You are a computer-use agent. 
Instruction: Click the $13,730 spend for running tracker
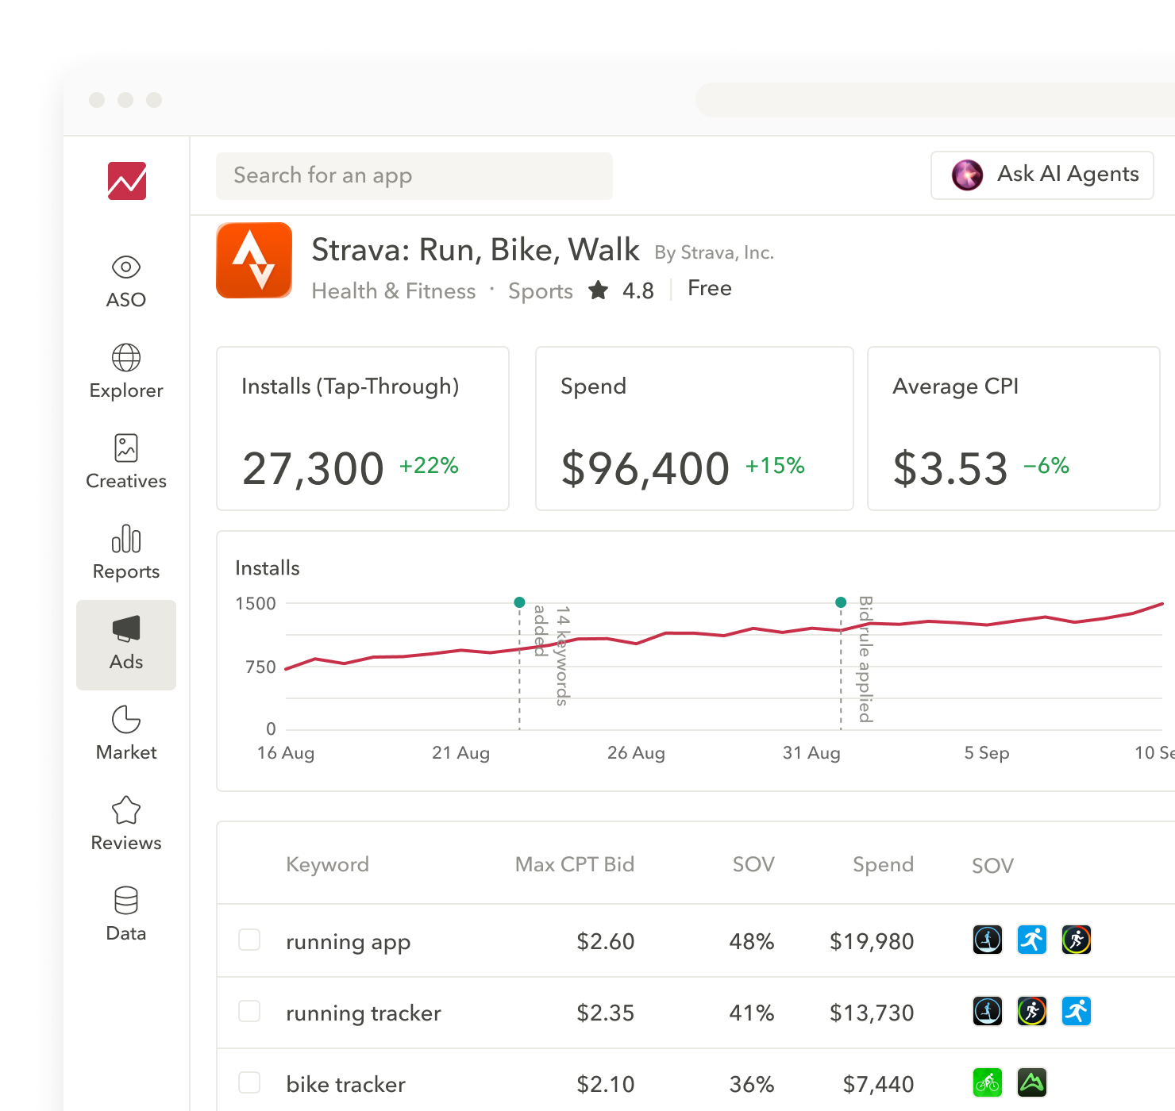(x=872, y=1013)
